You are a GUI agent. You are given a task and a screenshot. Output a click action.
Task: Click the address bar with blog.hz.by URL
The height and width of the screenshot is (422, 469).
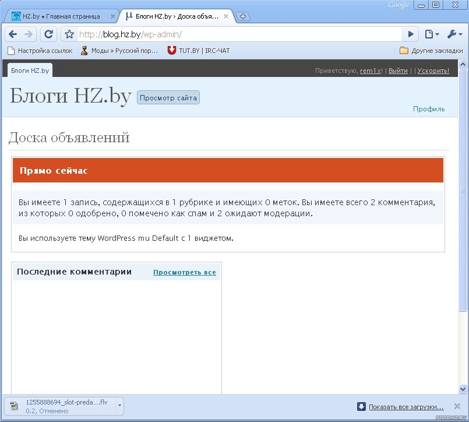point(239,34)
